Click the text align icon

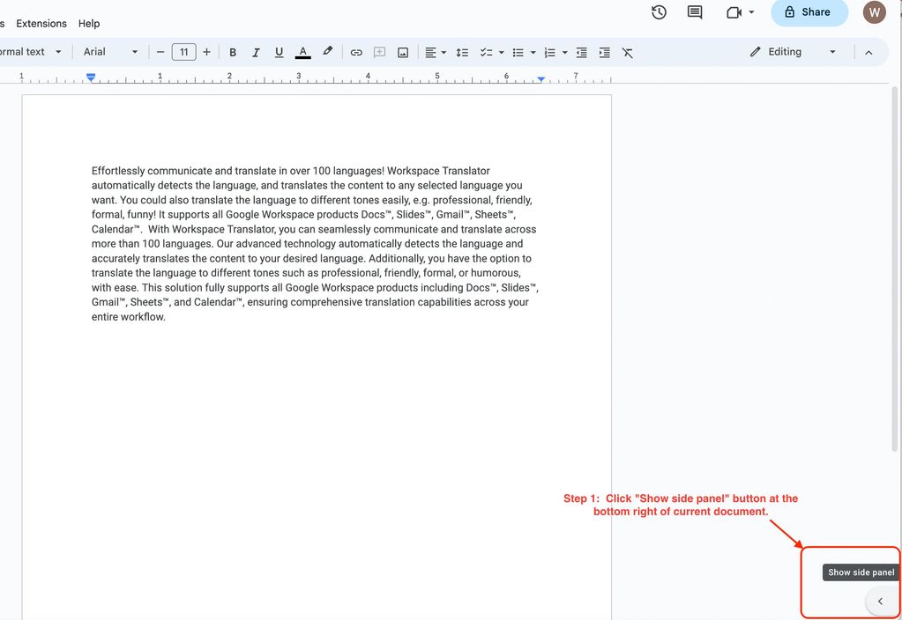pos(430,52)
